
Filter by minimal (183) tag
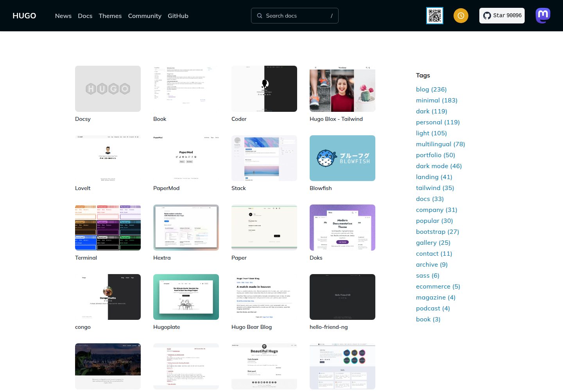(x=437, y=100)
